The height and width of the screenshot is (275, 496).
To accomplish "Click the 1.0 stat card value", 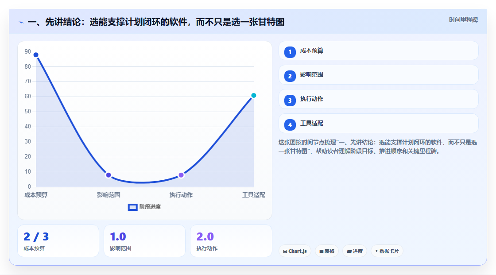I will [x=118, y=237].
